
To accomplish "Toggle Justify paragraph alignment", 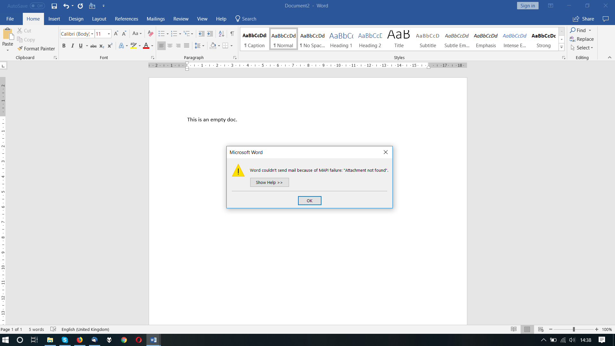I will [x=187, y=46].
